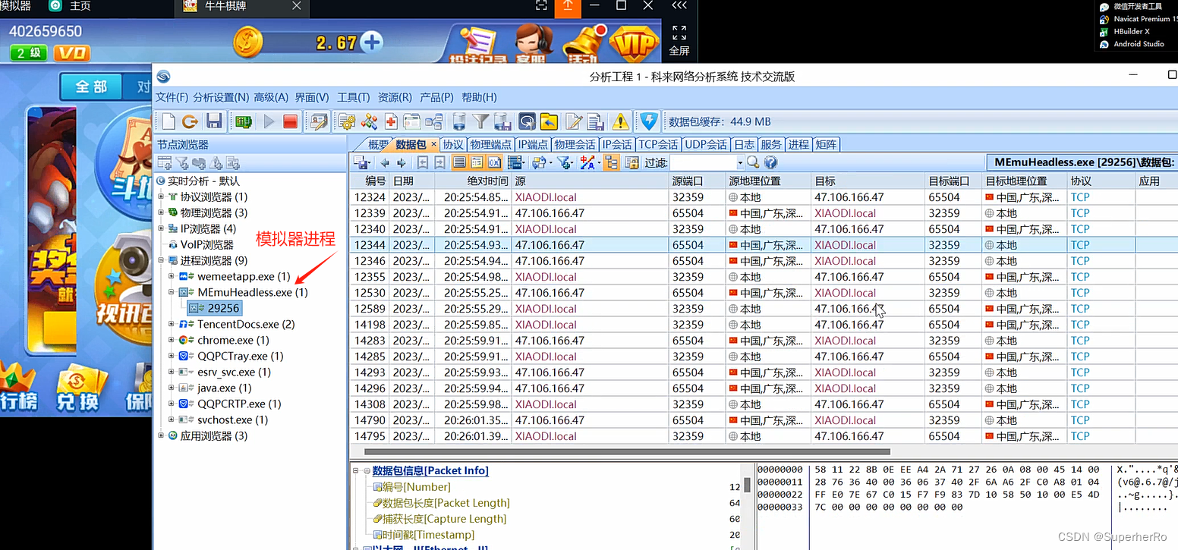The image size is (1178, 550).
Task: Click the red cross add document icon
Action: pyautogui.click(x=391, y=121)
